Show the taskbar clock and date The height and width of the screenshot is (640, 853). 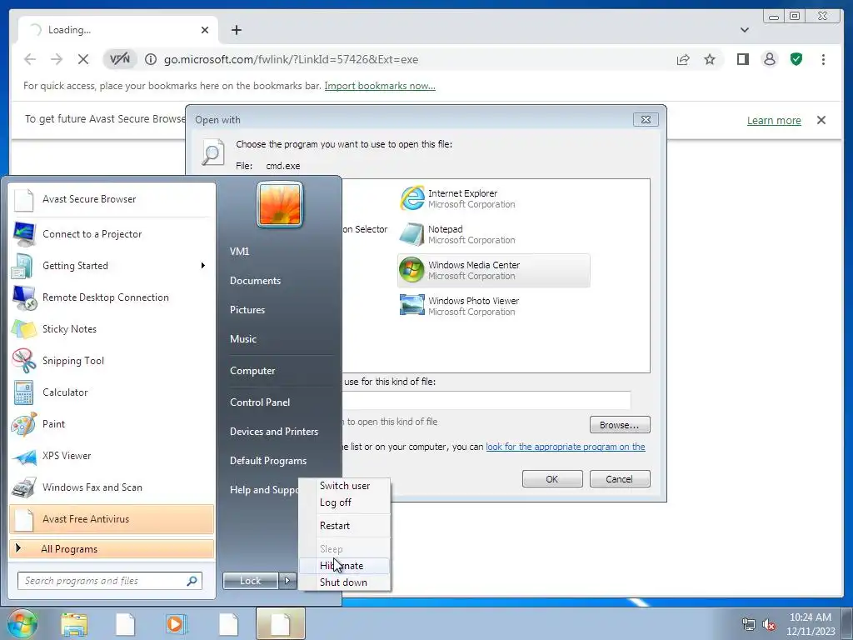[811, 624]
